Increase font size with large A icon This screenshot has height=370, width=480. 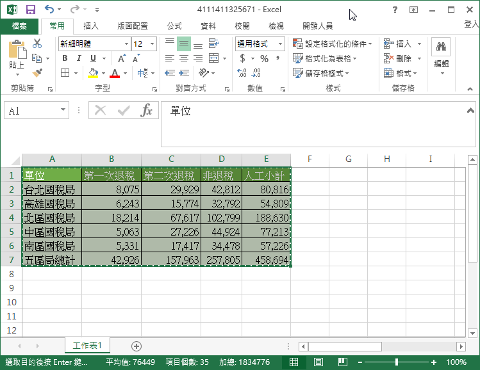[122, 58]
